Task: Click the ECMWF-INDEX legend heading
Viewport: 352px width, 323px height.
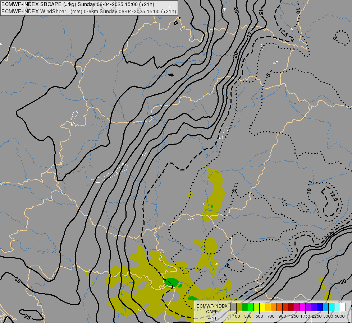Action: pyautogui.click(x=212, y=306)
